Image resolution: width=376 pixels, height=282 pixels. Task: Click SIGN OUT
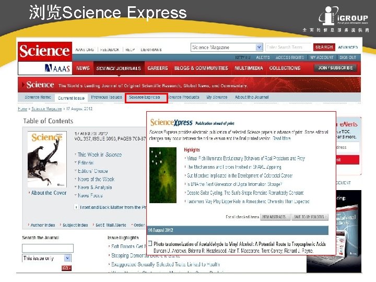point(348,57)
